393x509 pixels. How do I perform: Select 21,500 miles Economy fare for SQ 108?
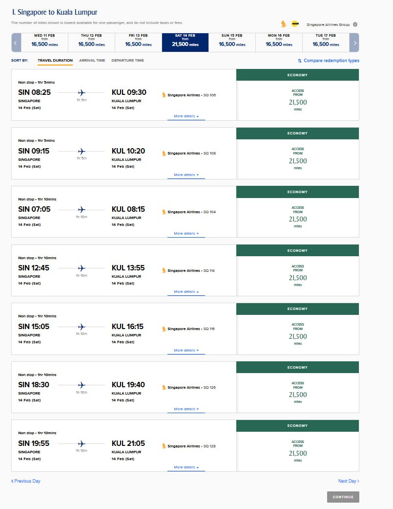click(x=297, y=159)
